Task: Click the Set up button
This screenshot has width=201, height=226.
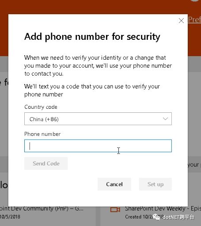Action: click(155, 184)
